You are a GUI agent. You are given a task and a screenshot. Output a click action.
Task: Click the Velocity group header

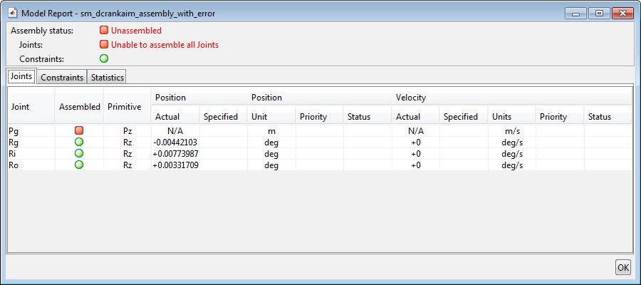click(x=511, y=98)
